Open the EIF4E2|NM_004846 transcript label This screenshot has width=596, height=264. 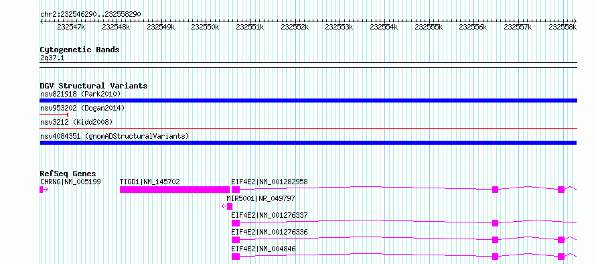[263, 249]
